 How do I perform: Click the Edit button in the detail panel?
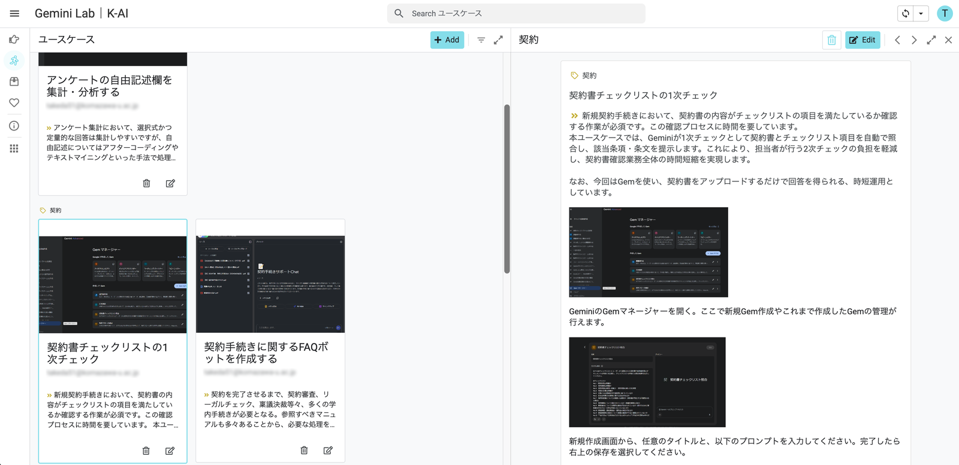(863, 40)
